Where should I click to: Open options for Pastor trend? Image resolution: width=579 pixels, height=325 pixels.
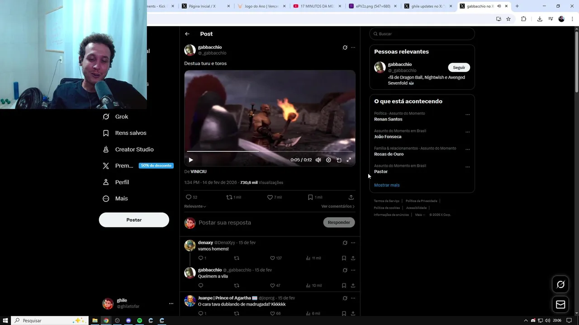(x=468, y=167)
